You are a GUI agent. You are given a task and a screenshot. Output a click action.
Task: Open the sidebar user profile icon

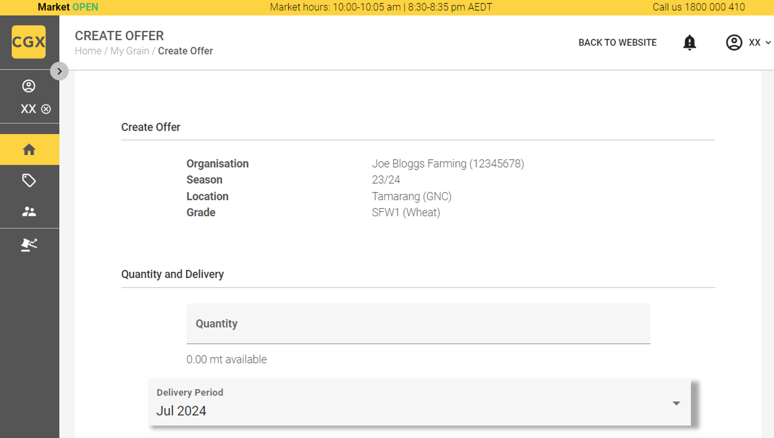pos(29,86)
